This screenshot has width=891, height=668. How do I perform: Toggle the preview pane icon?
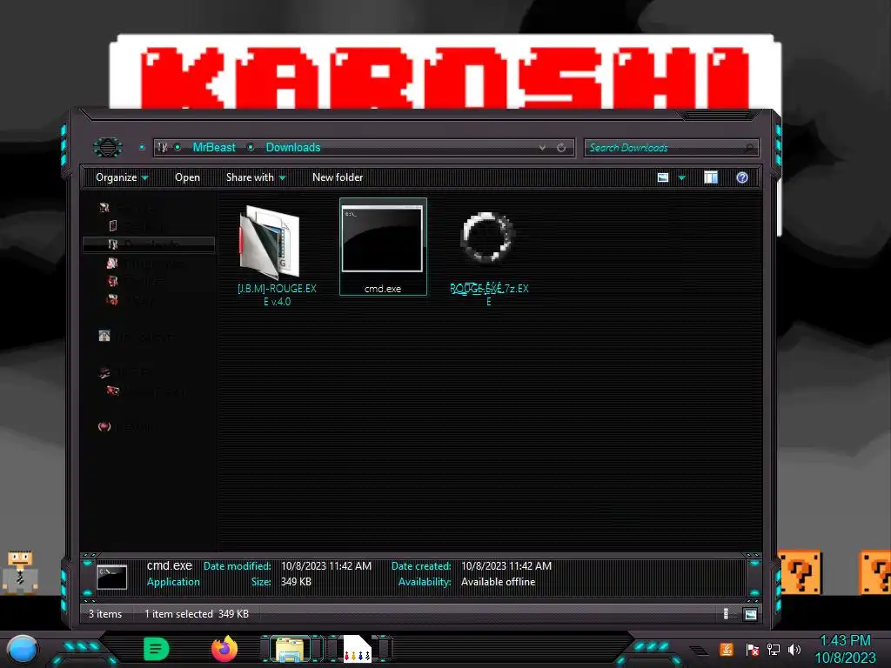point(711,177)
